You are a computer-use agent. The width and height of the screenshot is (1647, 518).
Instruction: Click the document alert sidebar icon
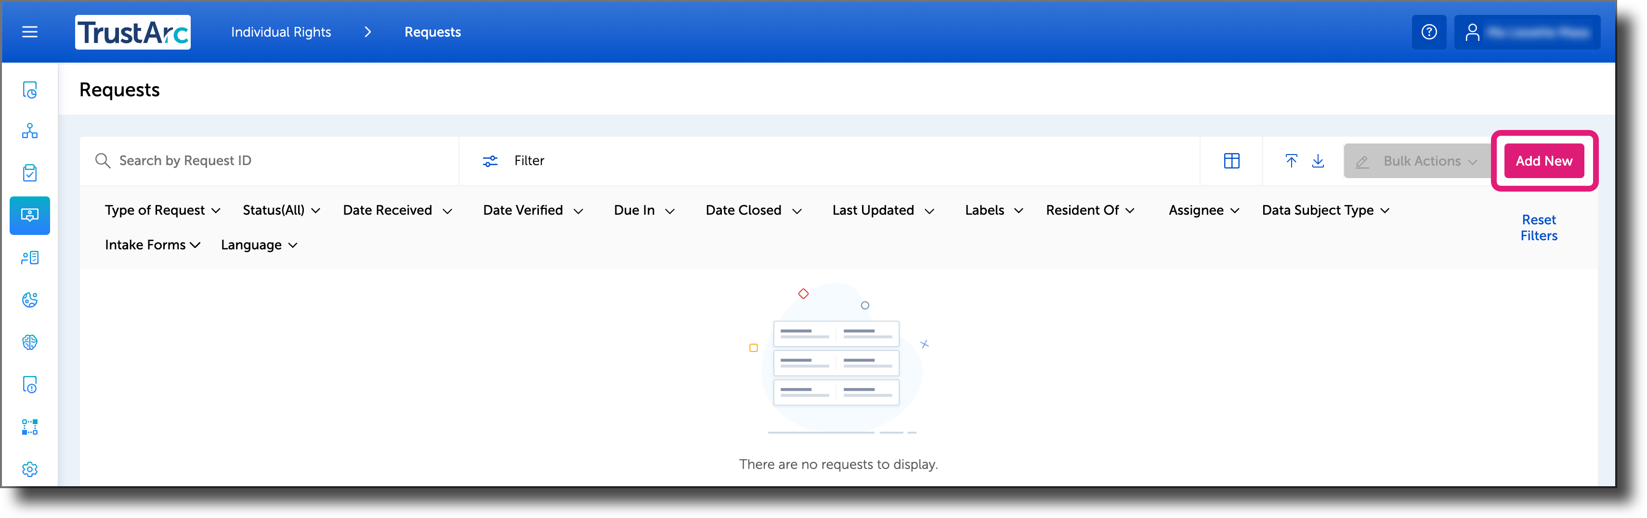(x=29, y=384)
